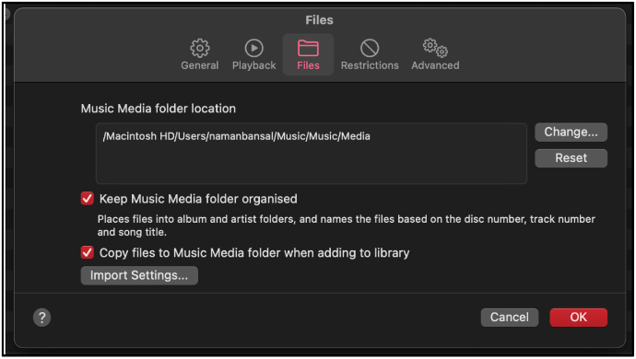Viewport: 636px width, 359px height.
Task: Select the Files folder tab
Action: pos(308,54)
